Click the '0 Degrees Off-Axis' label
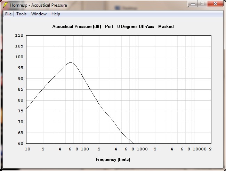 click(x=136, y=27)
